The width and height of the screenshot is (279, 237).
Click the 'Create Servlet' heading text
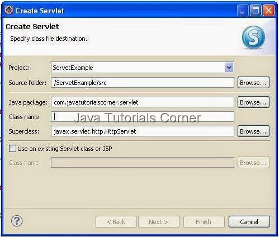tap(32, 27)
